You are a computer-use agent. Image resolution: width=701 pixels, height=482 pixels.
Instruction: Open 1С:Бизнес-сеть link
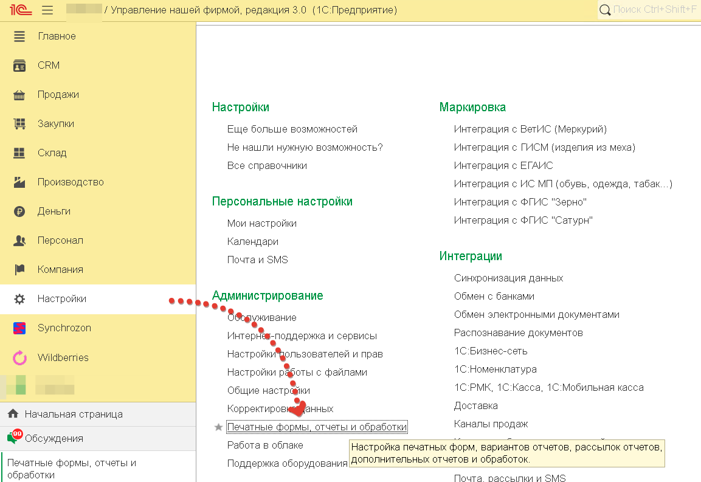pos(491,351)
